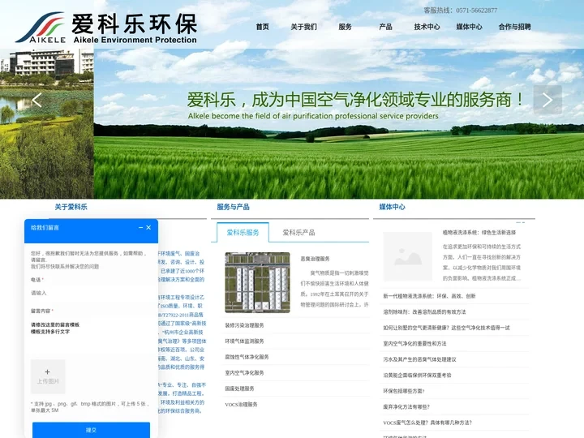Open 关于我们 menu item
584x438 pixels.
point(303,27)
